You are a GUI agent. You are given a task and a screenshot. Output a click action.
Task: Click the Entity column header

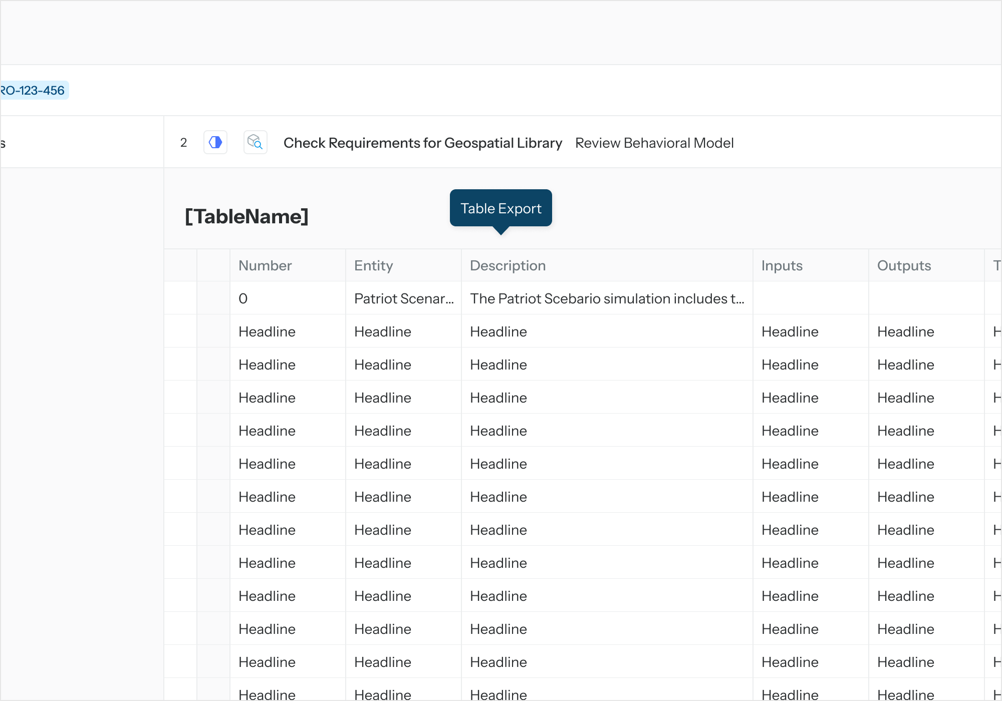click(x=373, y=266)
